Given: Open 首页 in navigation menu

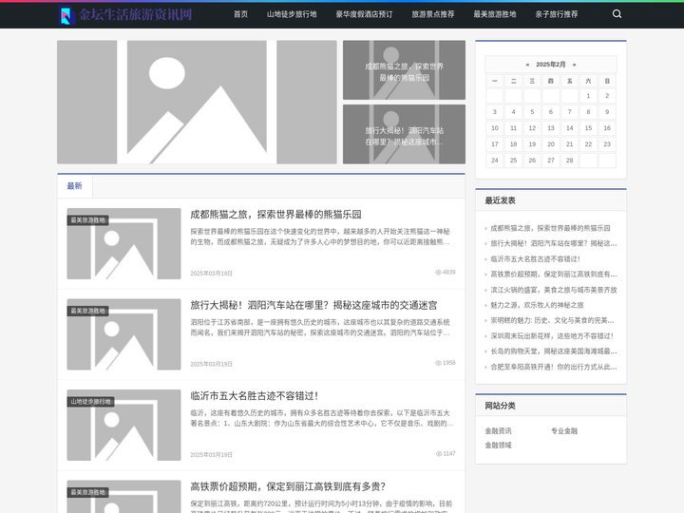Looking at the screenshot, I should (x=240, y=14).
